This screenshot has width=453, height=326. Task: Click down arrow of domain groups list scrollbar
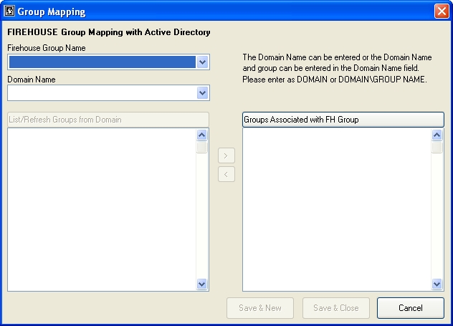pyautogui.click(x=201, y=284)
